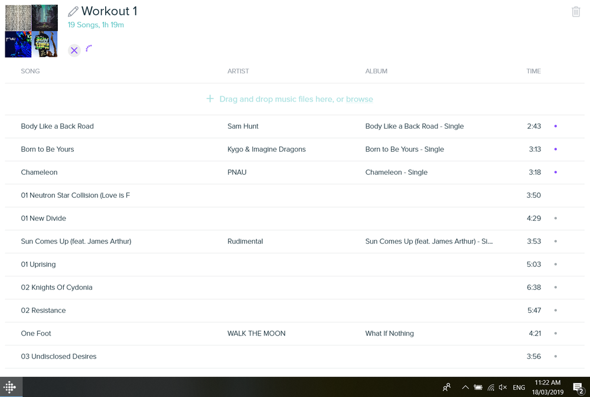The height and width of the screenshot is (397, 590).
Task: Click the battery icon in tray
Action: 478,387
